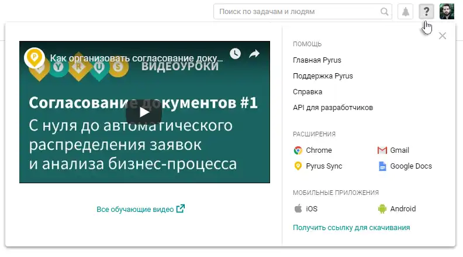Click the Watch later clock icon
Viewport: 463px width, 257px height.
[x=236, y=53]
